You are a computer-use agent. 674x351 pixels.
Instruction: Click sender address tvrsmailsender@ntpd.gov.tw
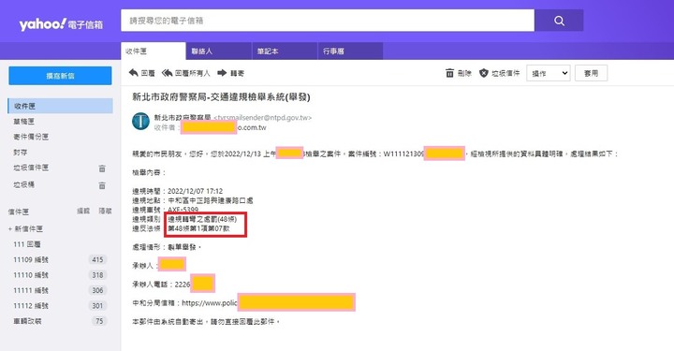(263, 118)
